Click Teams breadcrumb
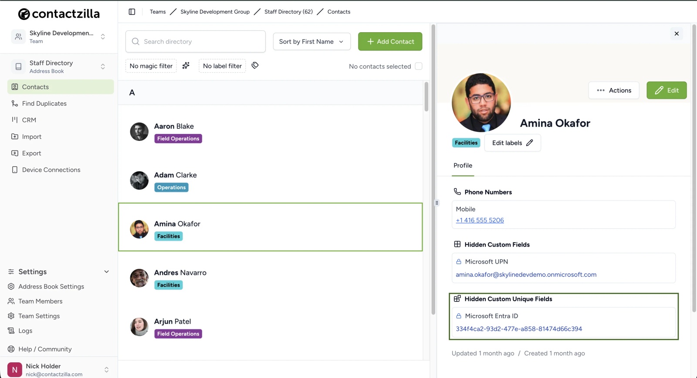This screenshot has height=378, width=697. coord(158,12)
